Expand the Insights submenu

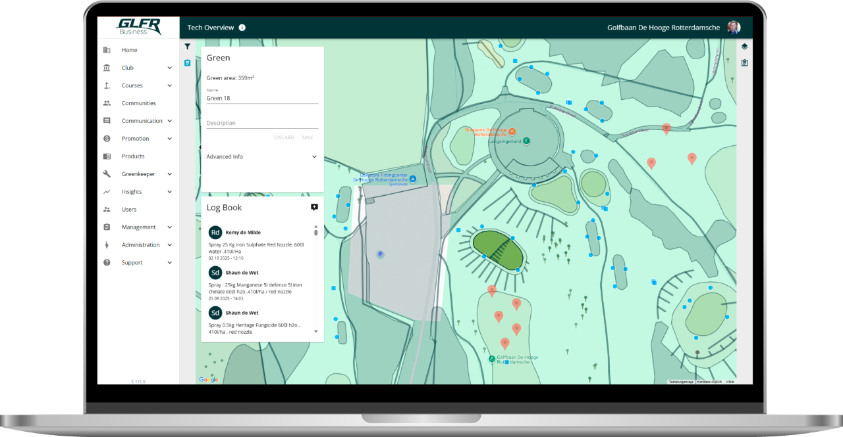coord(169,192)
